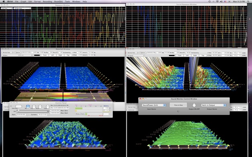Click the Rec button in Control Panel
The height and width of the screenshot is (157, 252).
(x=28, y=106)
